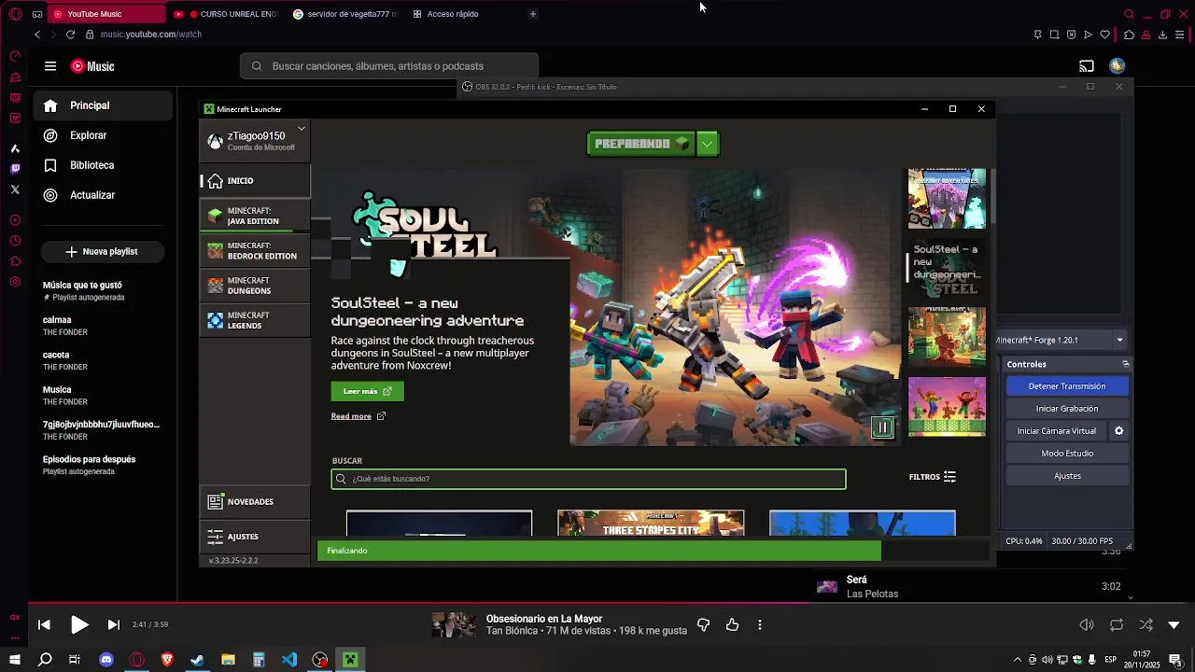Open Windows Start menu
Screen dimensions: 1195x672
(15, 660)
